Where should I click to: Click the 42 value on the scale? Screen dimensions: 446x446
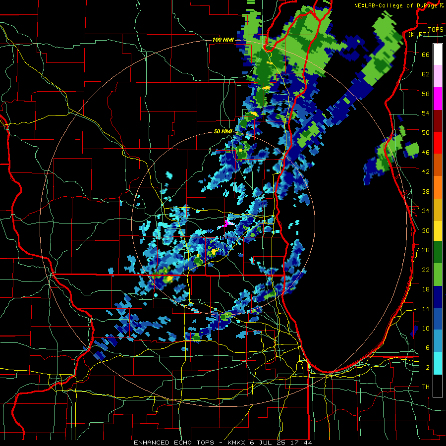[426, 172]
